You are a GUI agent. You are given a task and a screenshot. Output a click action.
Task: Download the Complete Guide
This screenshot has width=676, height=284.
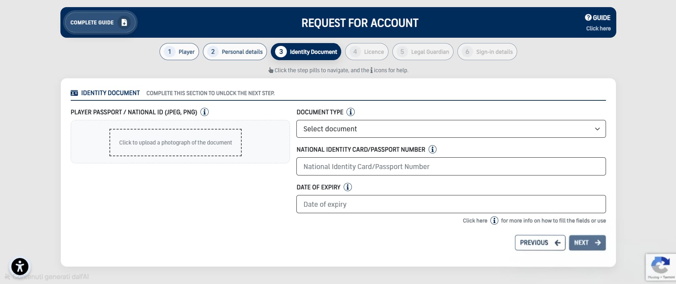(99, 22)
